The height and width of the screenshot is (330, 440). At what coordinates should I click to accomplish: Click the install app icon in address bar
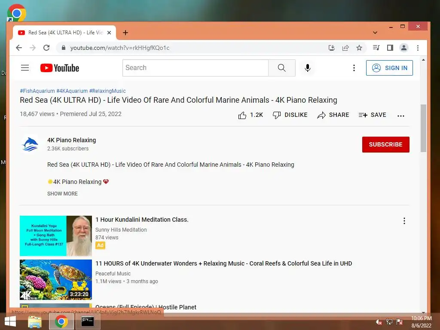pyautogui.click(x=332, y=48)
